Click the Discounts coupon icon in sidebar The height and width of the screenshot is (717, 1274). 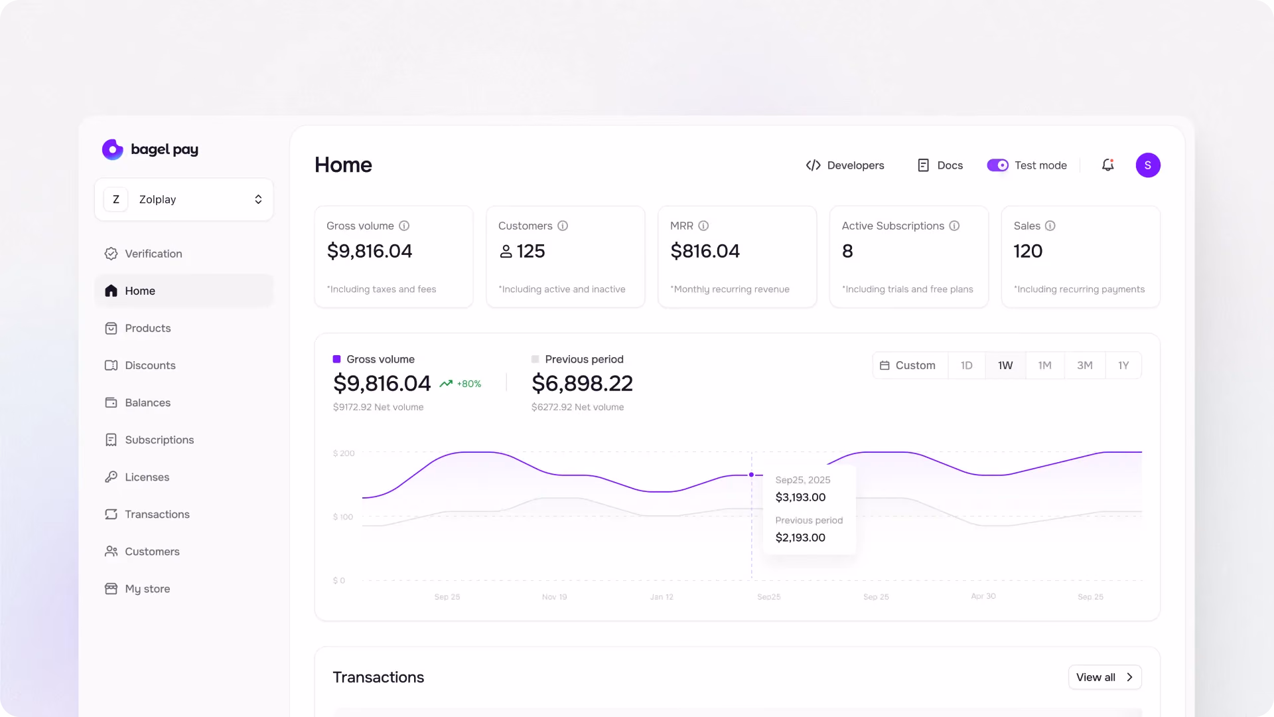111,365
